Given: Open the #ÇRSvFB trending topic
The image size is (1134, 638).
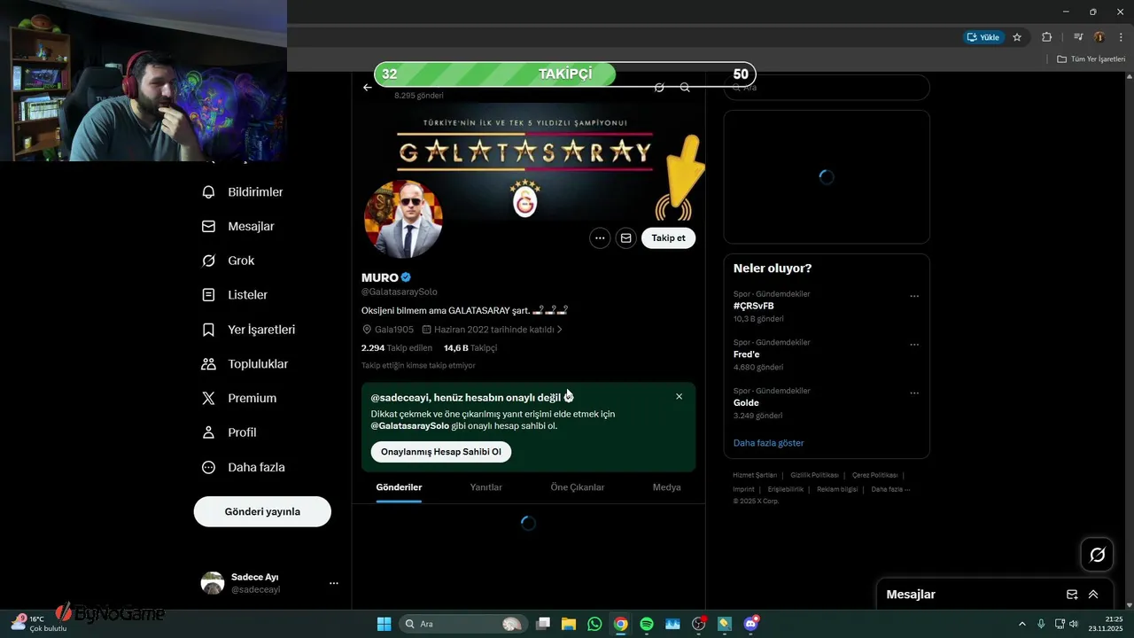Looking at the screenshot, I should (754, 306).
